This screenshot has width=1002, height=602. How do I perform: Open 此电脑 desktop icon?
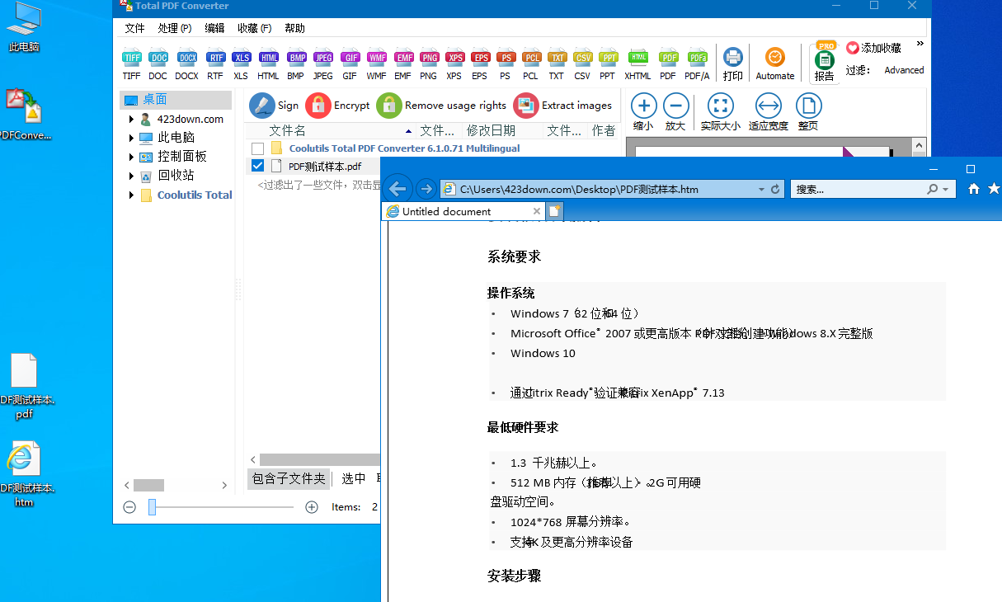pyautogui.click(x=24, y=28)
